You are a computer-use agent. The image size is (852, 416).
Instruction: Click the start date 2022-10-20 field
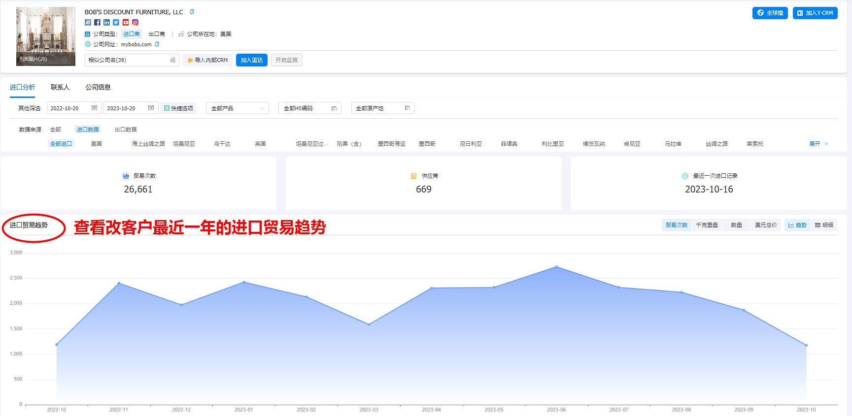click(x=74, y=108)
